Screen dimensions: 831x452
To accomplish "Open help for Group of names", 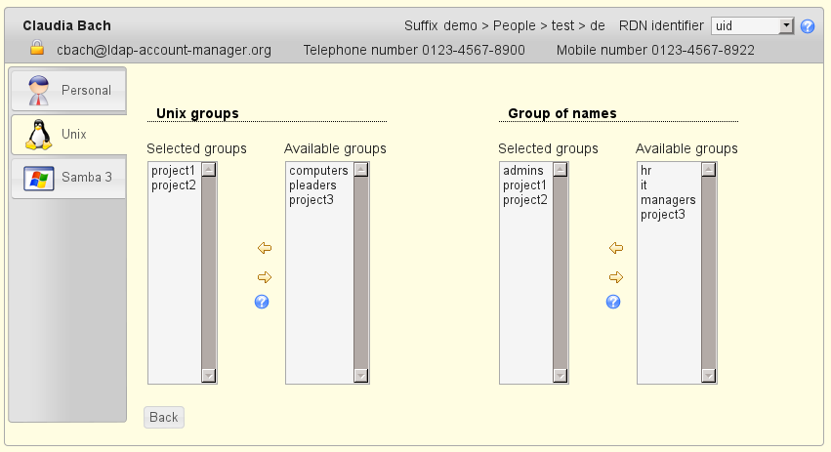I will point(613,302).
